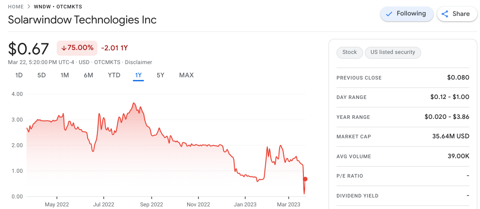This screenshot has width=480, height=209.
Task: Select the 1Y range tab
Action: (x=138, y=75)
